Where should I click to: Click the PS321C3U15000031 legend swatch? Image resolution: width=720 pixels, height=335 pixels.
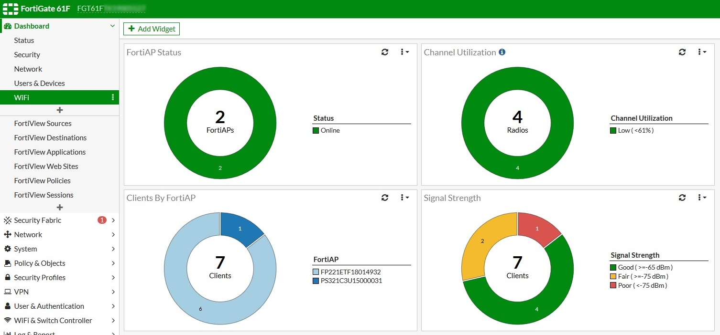pyautogui.click(x=316, y=281)
